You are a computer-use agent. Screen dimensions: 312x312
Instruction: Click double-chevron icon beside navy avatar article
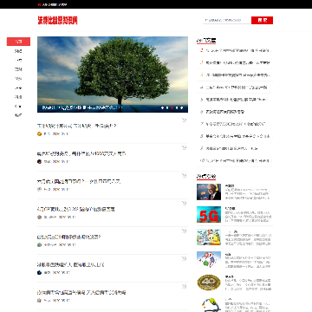click(184, 258)
